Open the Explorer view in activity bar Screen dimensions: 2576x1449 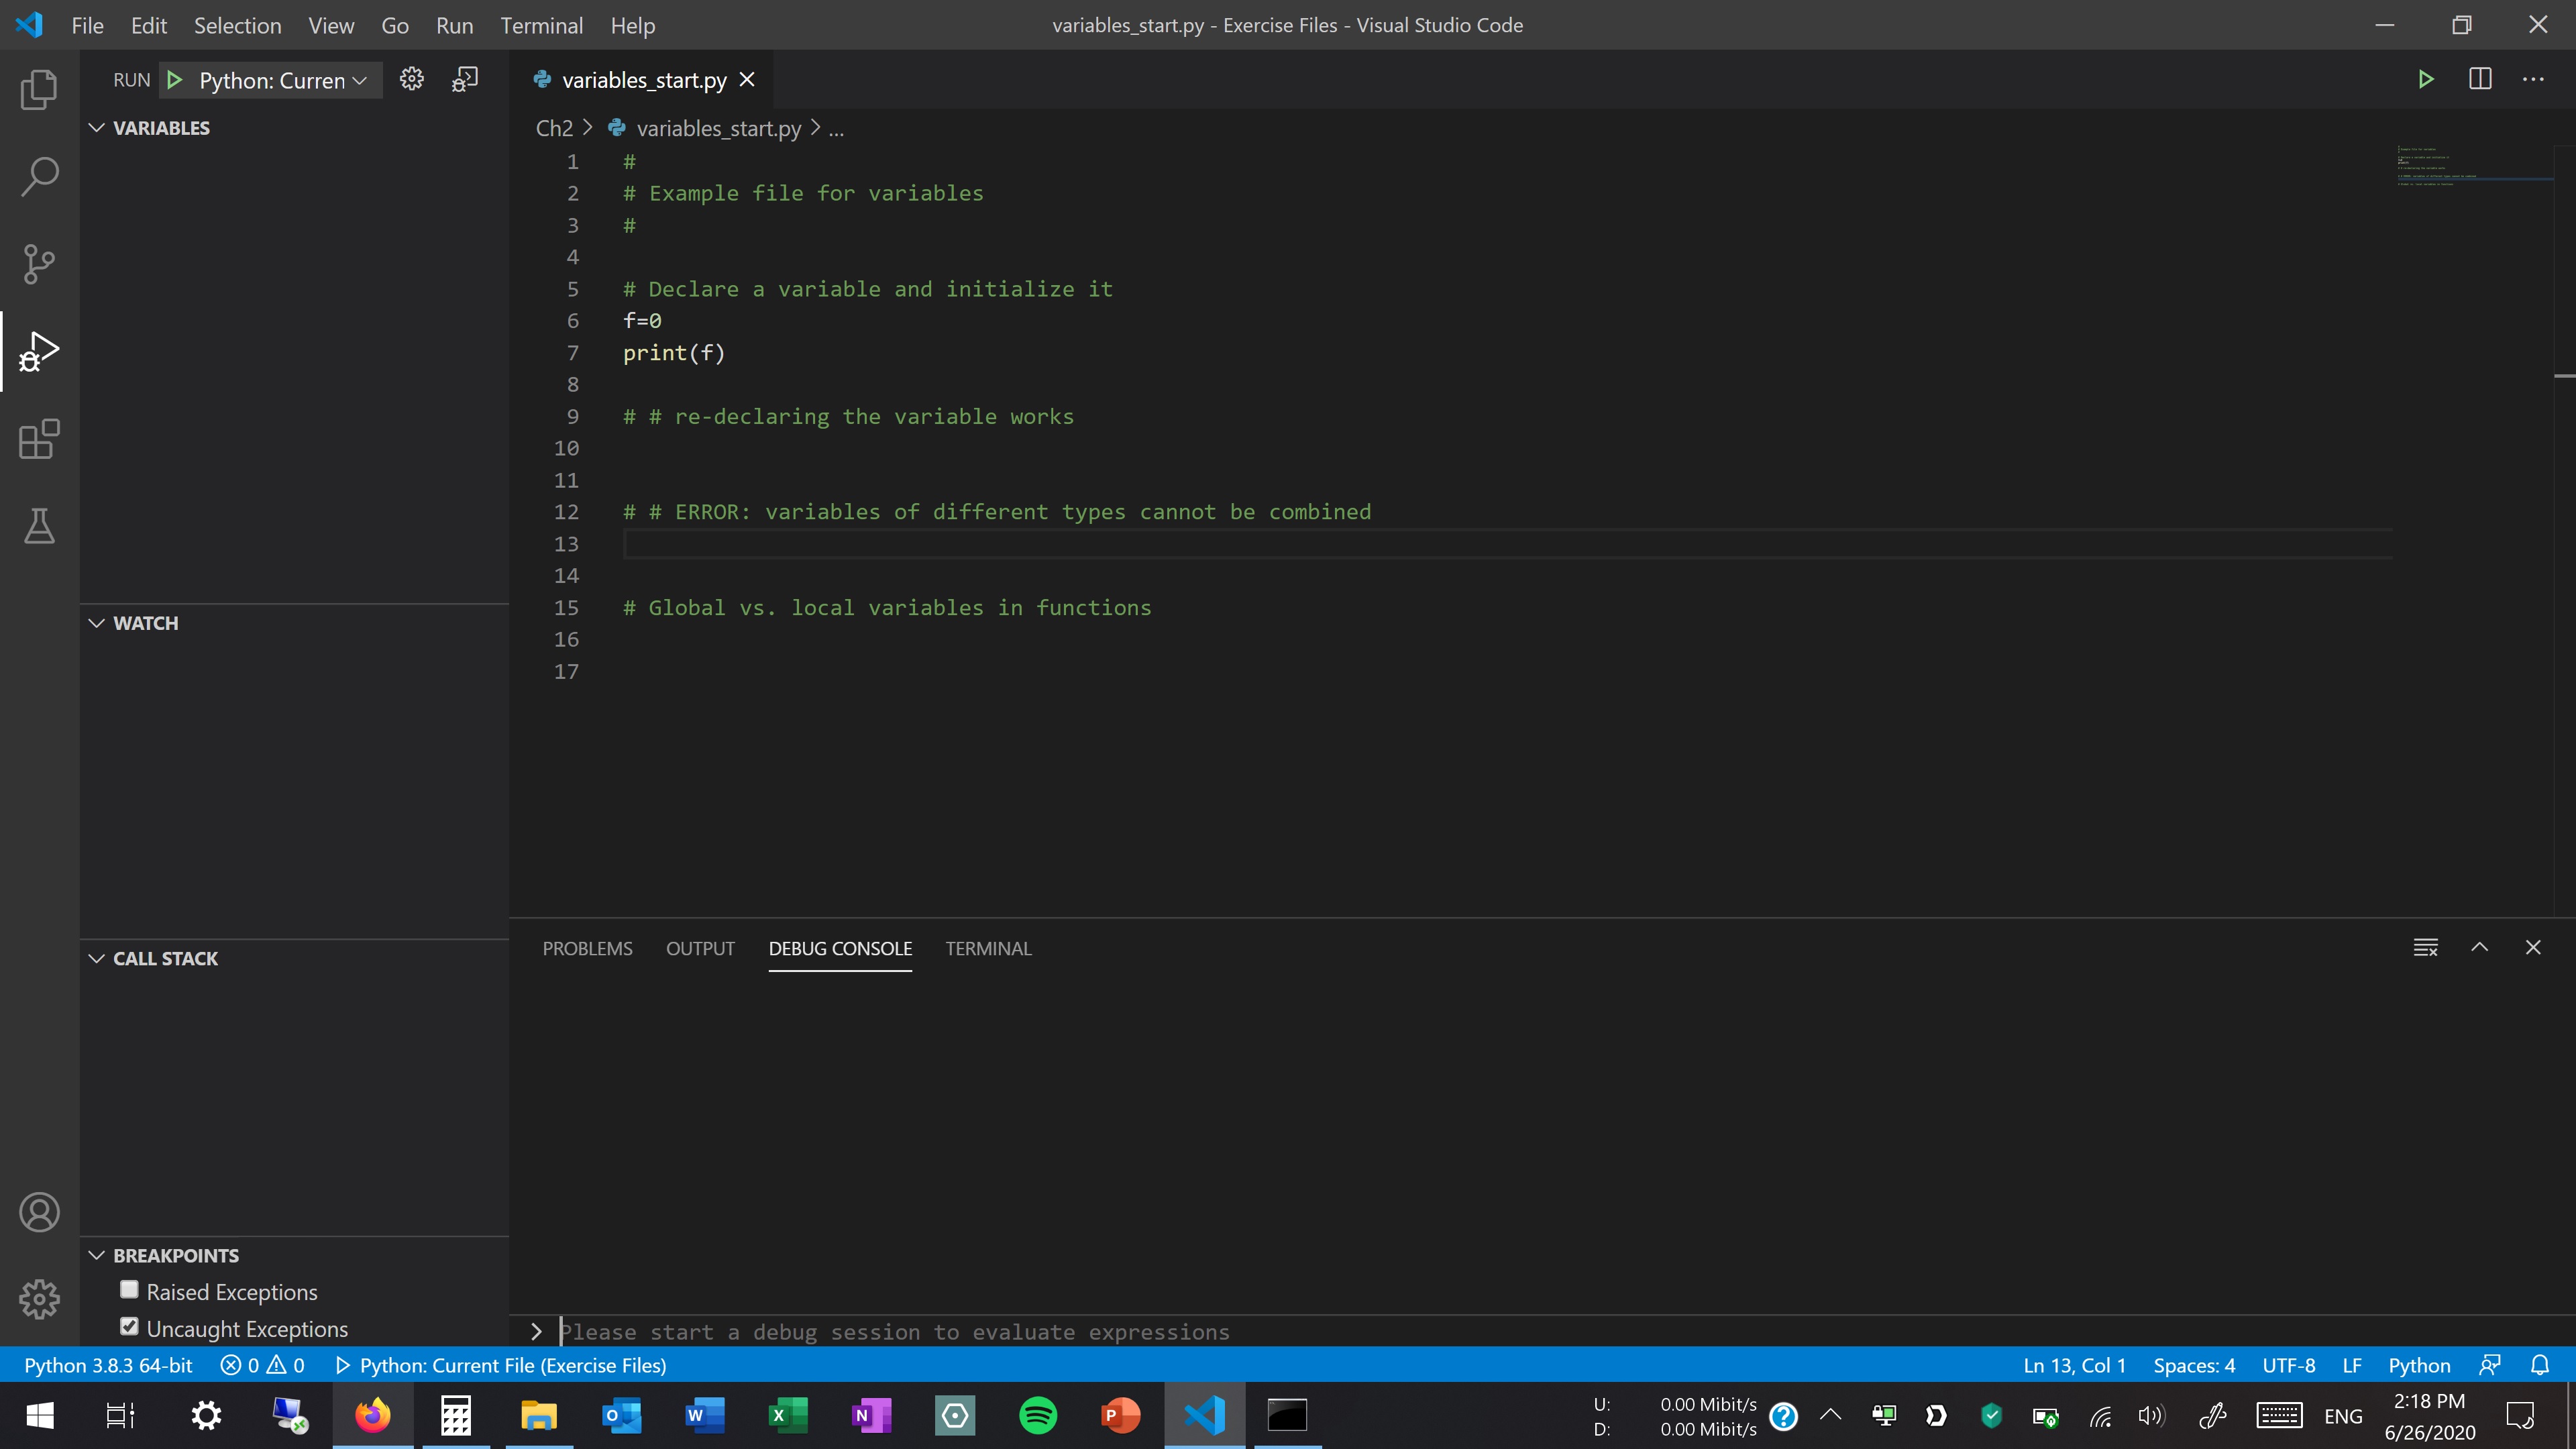click(39, 90)
